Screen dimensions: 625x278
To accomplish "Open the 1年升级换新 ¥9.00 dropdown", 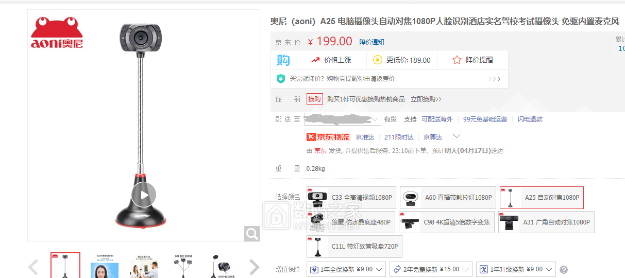I will [x=516, y=269].
